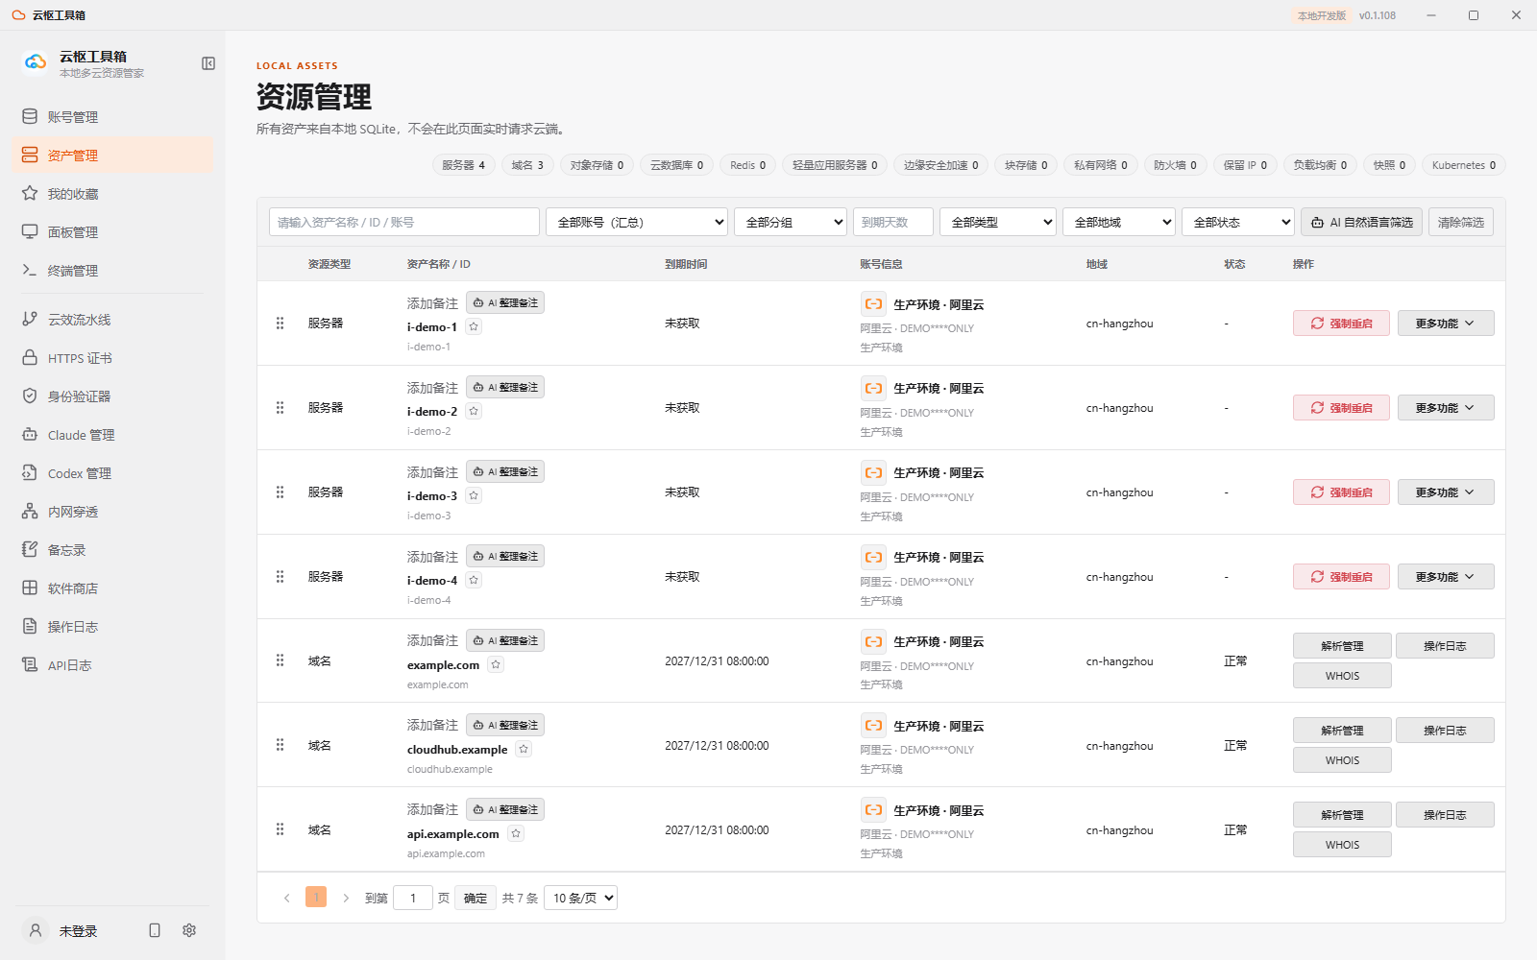Click the 到期天数 input field

pos(893,222)
